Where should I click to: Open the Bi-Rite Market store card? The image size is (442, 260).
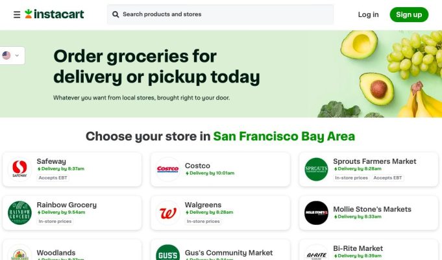(369, 250)
